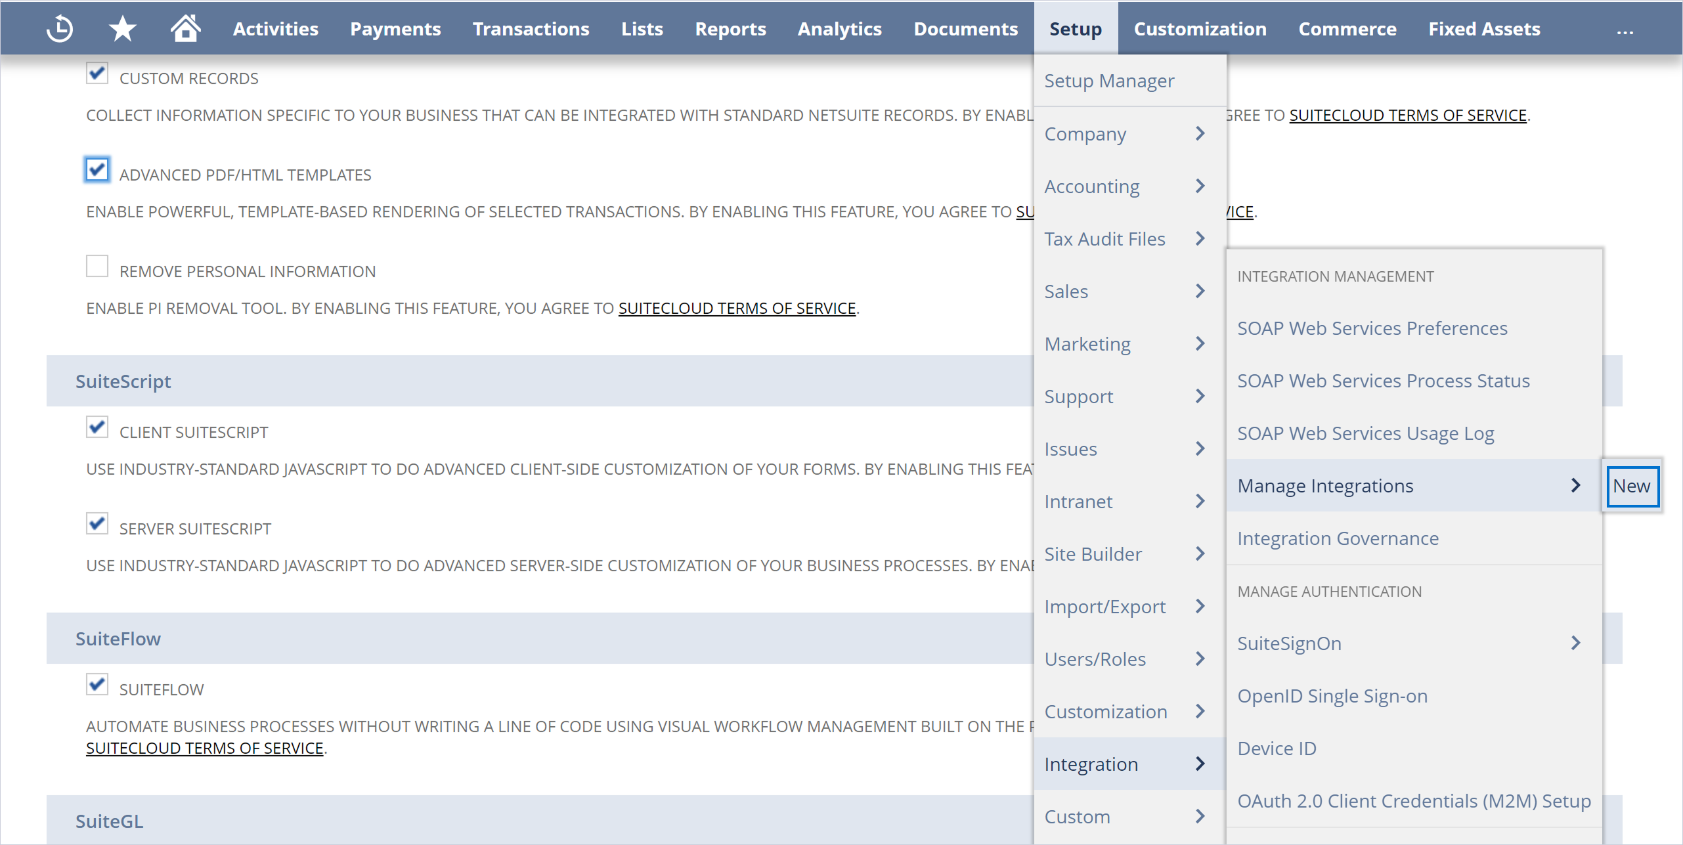Open the Commerce menu
This screenshot has height=845, width=1683.
tap(1347, 29)
